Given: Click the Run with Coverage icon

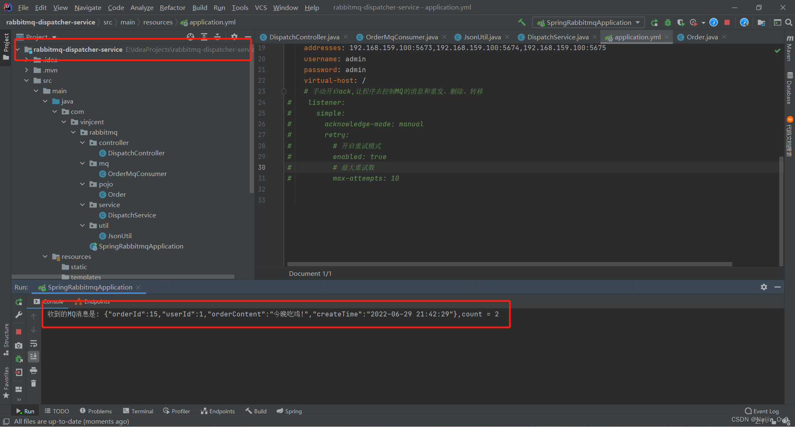Looking at the screenshot, I should [680, 22].
